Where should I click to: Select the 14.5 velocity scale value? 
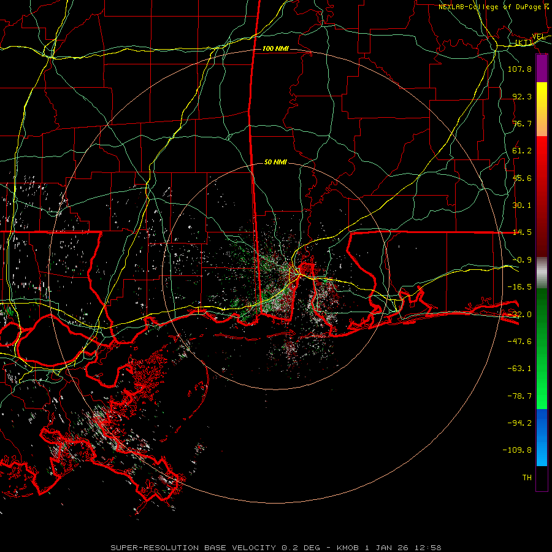tap(522, 232)
